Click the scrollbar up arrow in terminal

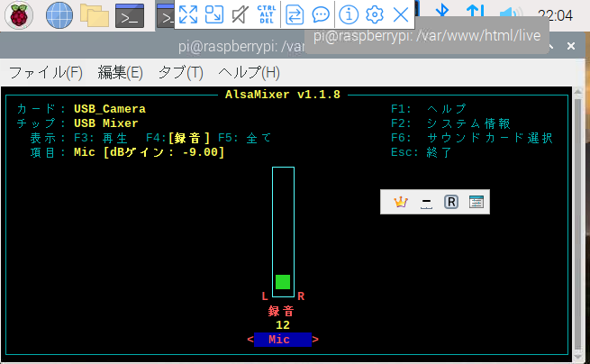click(578, 92)
